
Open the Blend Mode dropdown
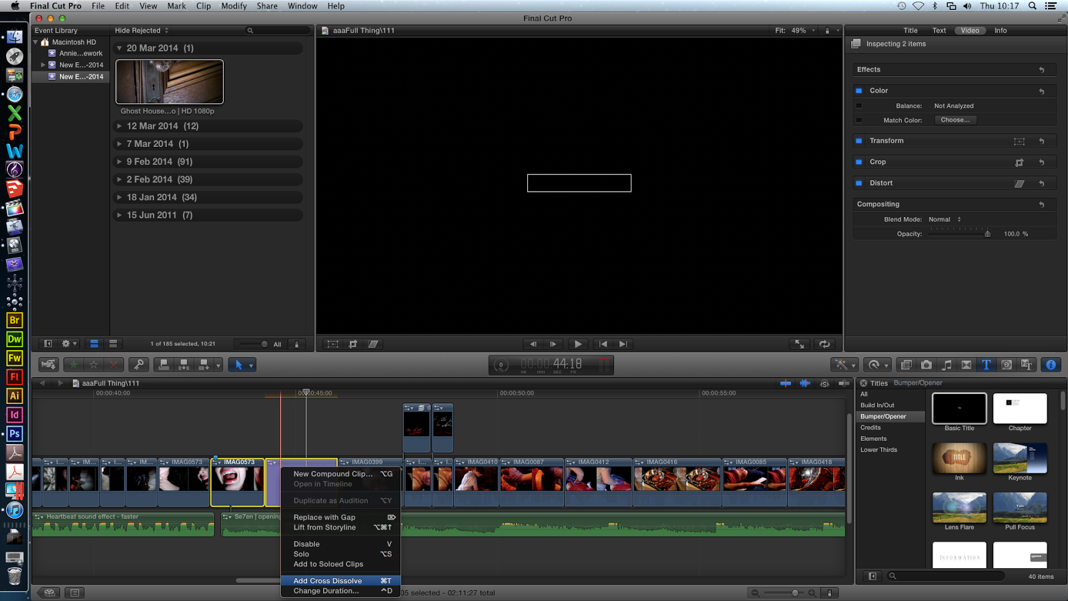tap(945, 220)
